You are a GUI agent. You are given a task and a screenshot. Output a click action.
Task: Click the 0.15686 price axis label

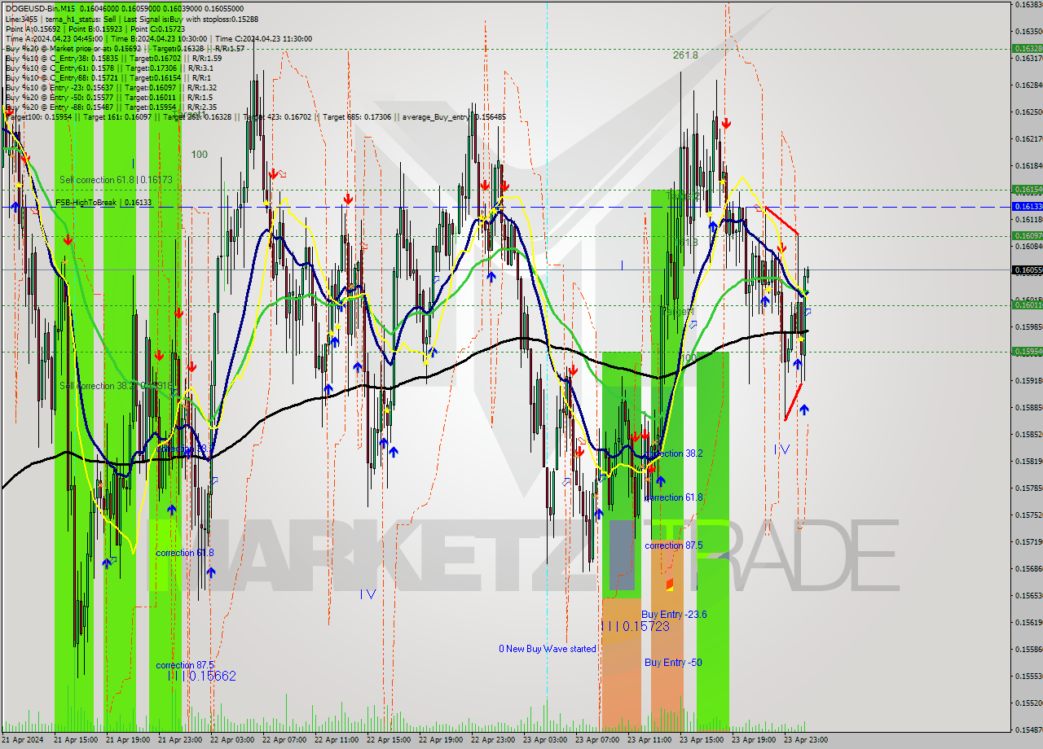[1028, 568]
